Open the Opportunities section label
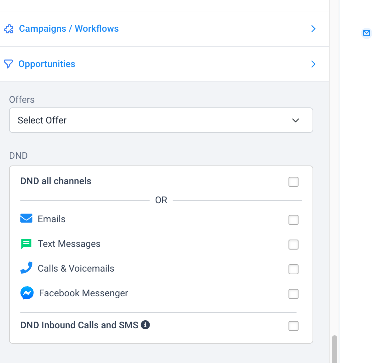This screenshot has height=363, width=380. click(47, 64)
